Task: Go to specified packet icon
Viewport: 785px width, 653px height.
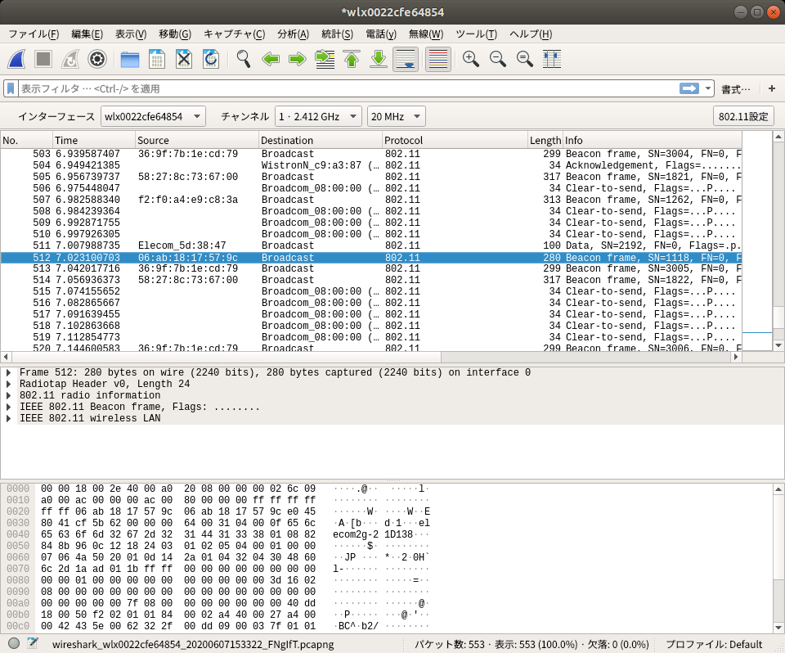Action: point(325,59)
